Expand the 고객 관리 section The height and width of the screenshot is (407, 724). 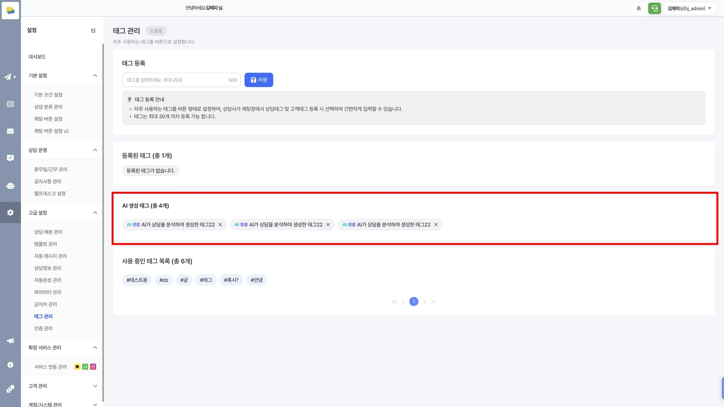95,386
